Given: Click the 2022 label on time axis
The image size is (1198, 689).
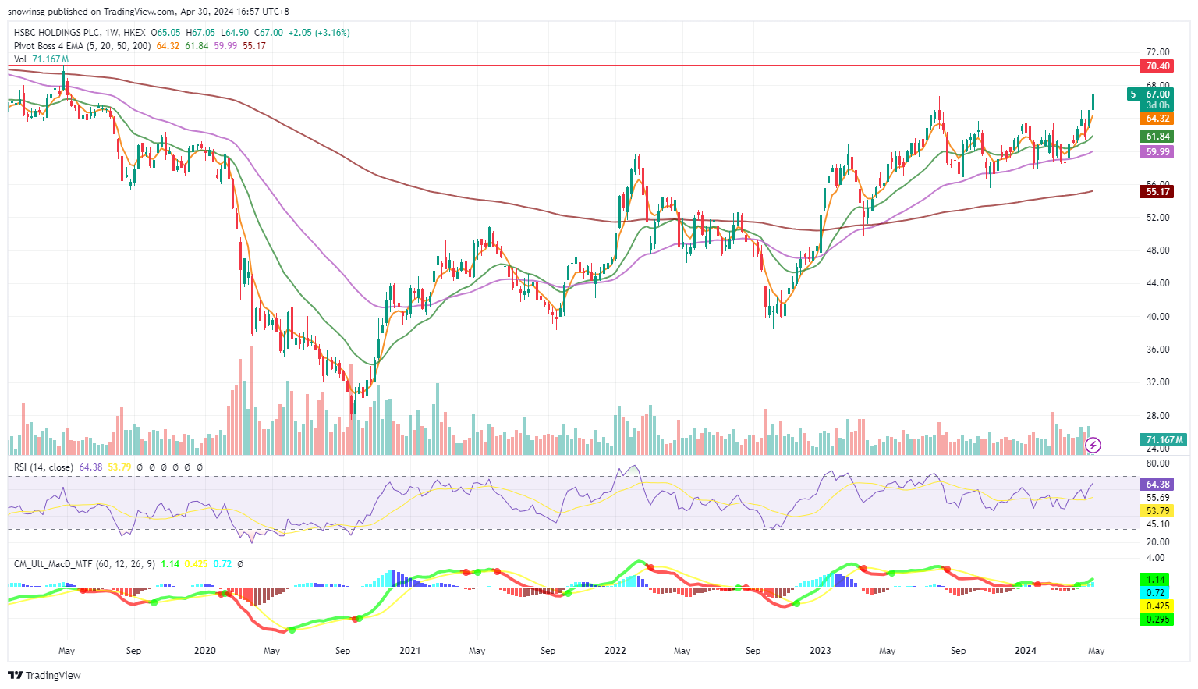Looking at the screenshot, I should [615, 651].
